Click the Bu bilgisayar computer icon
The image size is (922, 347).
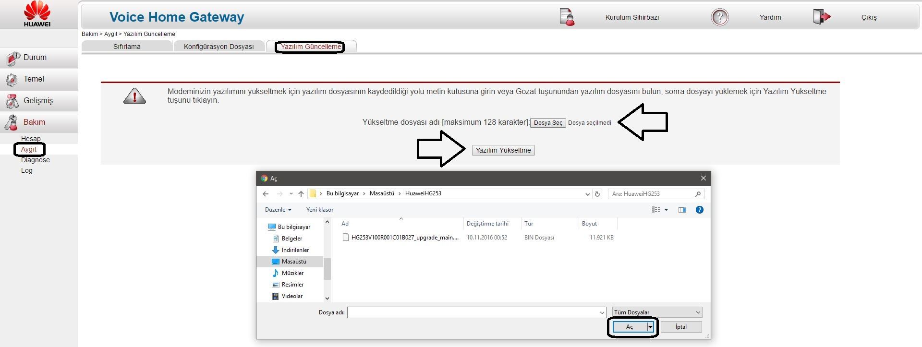[272, 227]
